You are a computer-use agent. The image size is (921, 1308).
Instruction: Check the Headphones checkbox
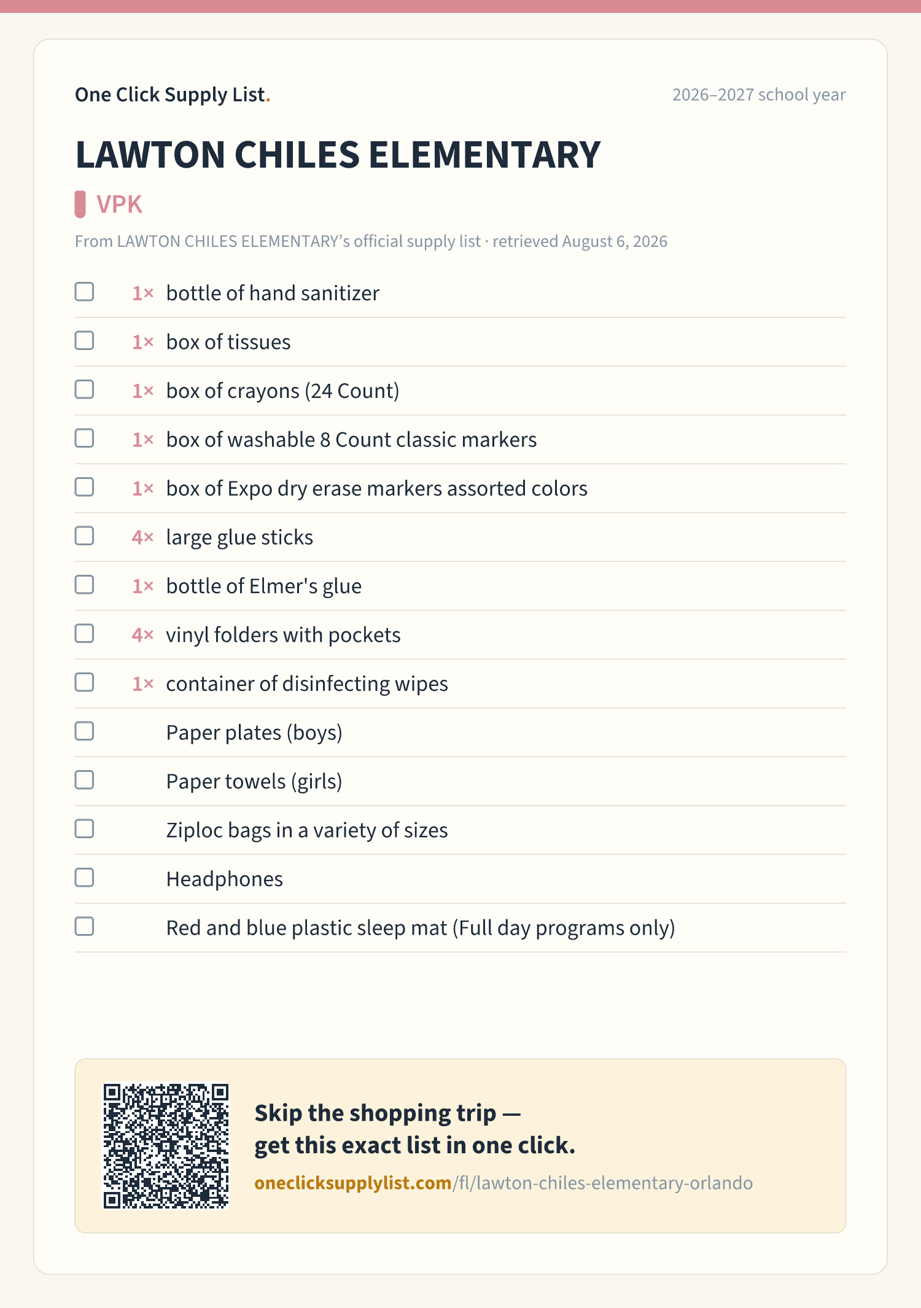click(x=84, y=878)
